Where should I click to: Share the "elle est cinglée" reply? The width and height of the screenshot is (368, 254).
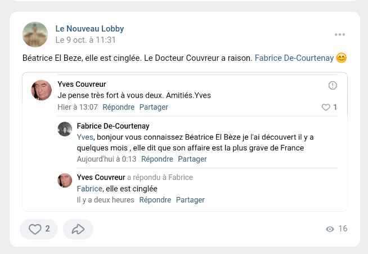[190, 200]
